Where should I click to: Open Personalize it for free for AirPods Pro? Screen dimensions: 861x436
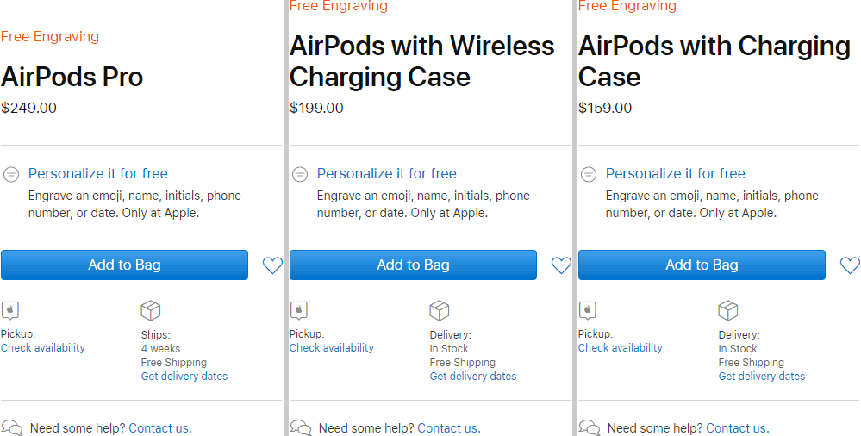[x=98, y=173]
